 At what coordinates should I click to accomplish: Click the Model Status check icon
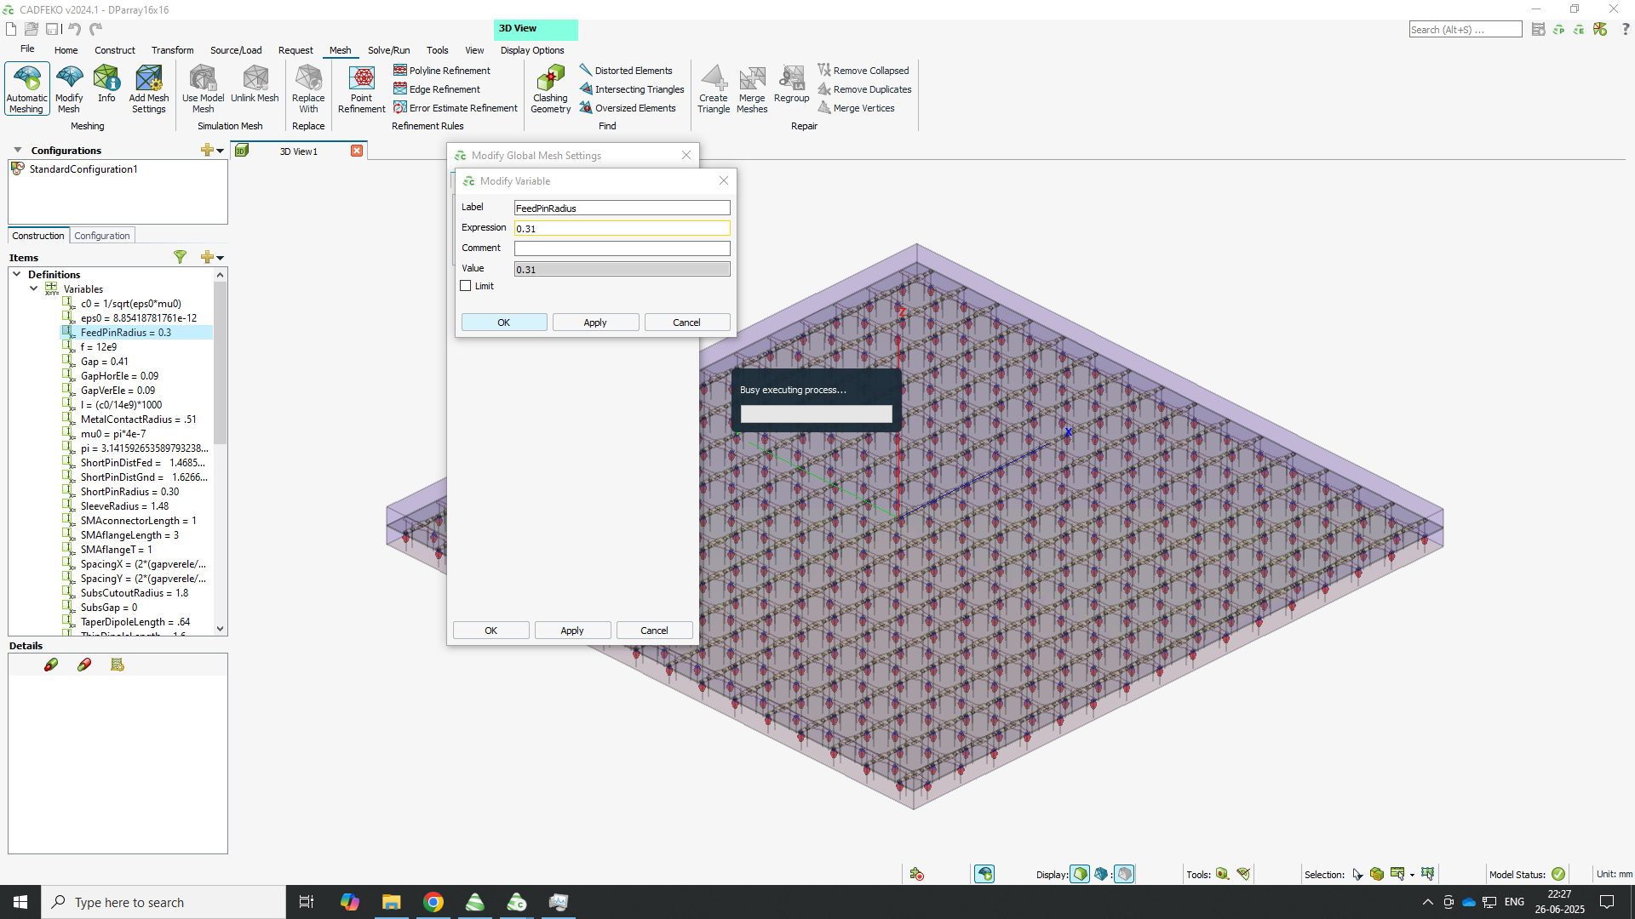click(x=1558, y=874)
